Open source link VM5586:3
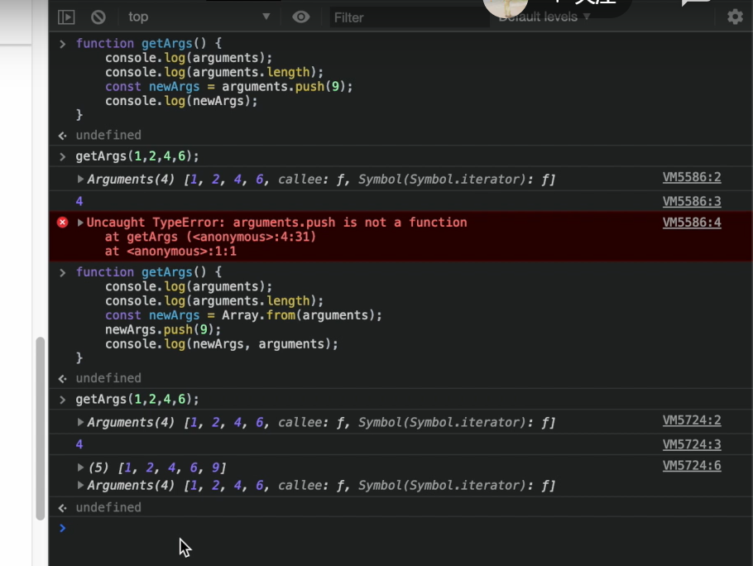The image size is (753, 566). (692, 201)
